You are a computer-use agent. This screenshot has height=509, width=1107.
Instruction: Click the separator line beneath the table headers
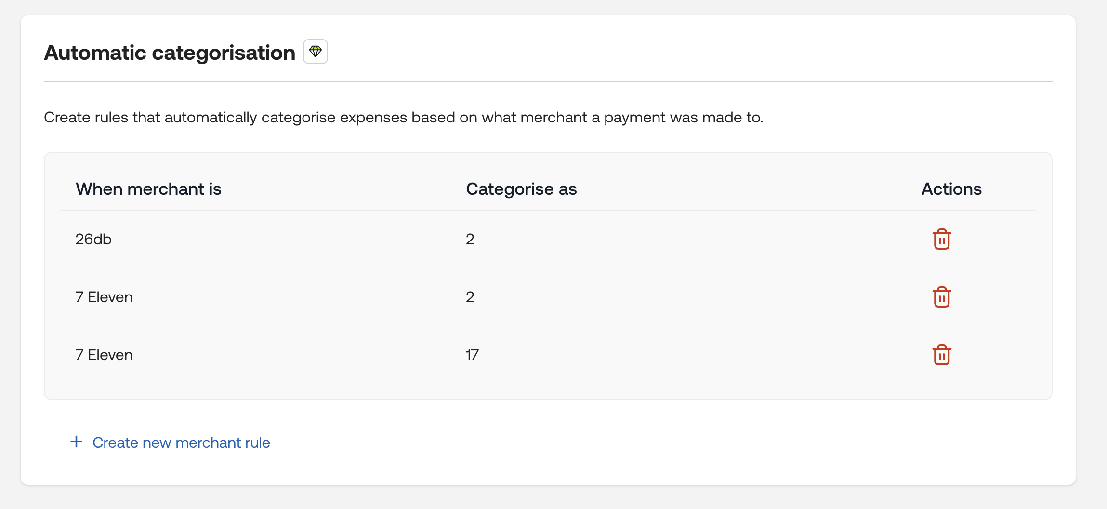click(x=548, y=210)
